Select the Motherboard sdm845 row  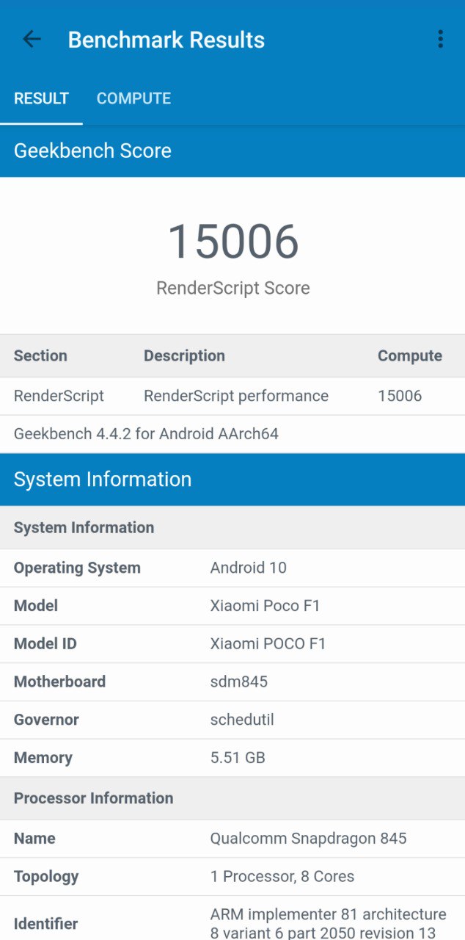232,681
